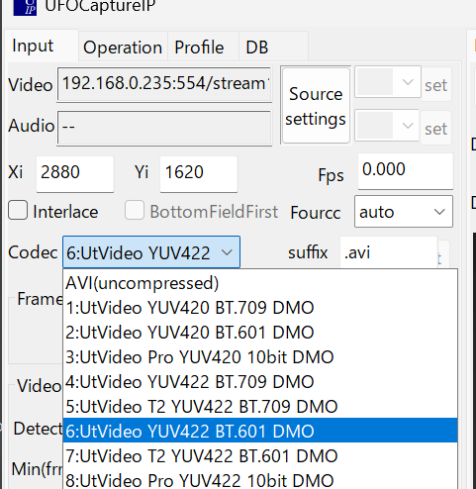Open the Fourcc auto dropdown
This screenshot has width=476, height=489.
tap(404, 212)
